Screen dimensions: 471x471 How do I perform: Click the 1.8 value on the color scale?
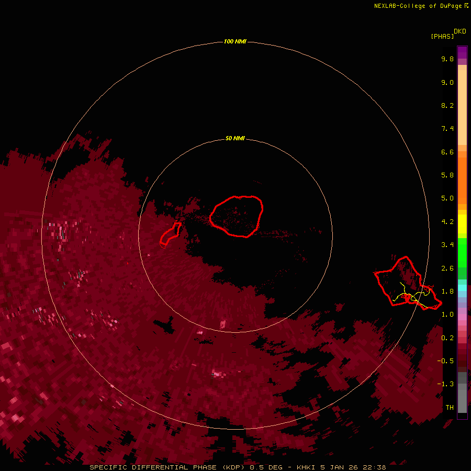[447, 291]
